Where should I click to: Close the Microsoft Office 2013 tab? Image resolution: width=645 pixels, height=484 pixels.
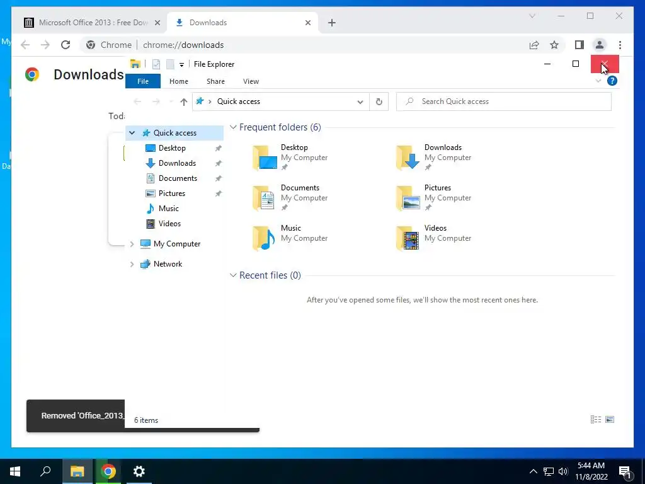pyautogui.click(x=157, y=23)
